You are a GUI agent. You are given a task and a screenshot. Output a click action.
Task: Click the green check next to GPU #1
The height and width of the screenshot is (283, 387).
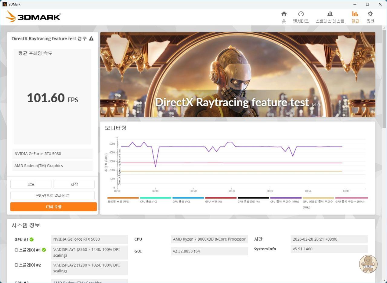[x=31, y=239]
